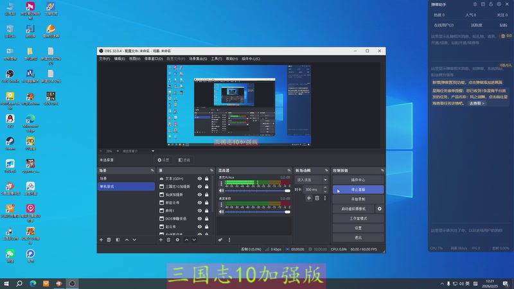This screenshot has height=289, width=514.
Task: Mute the Mic/Aux speaker icon
Action: click(x=221, y=190)
